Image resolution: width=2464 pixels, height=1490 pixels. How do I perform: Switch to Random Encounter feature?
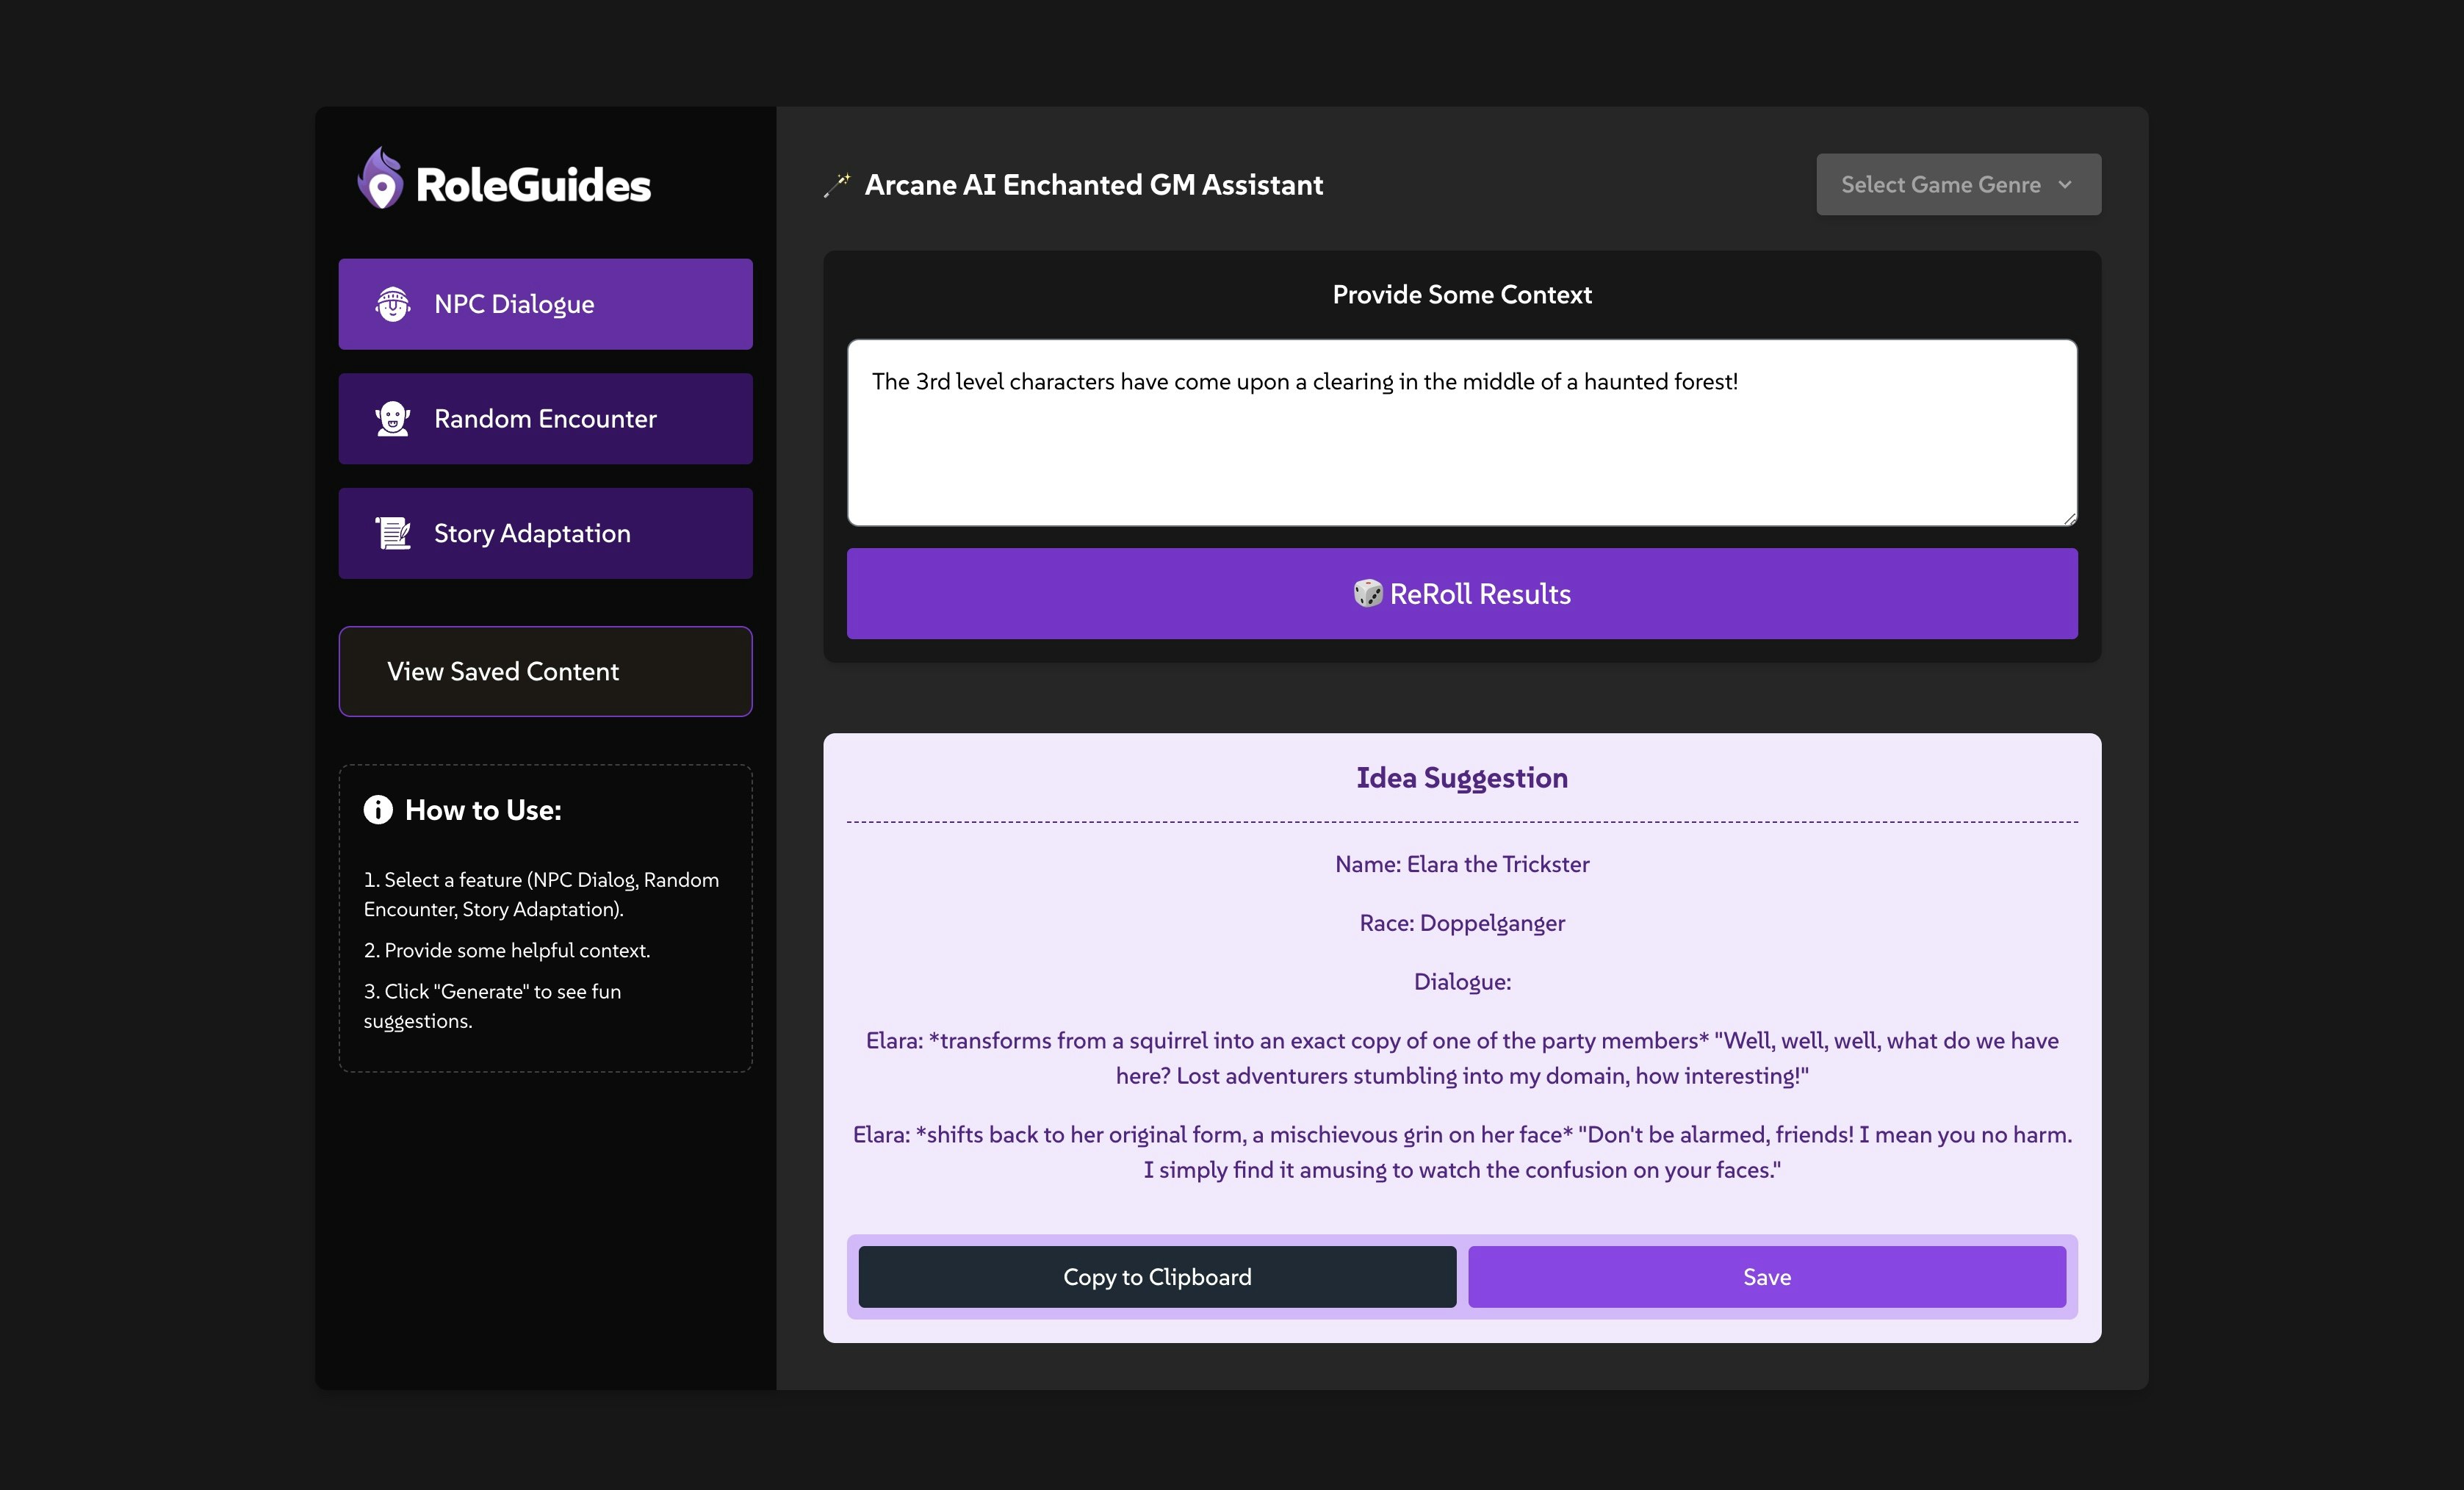click(x=545, y=419)
